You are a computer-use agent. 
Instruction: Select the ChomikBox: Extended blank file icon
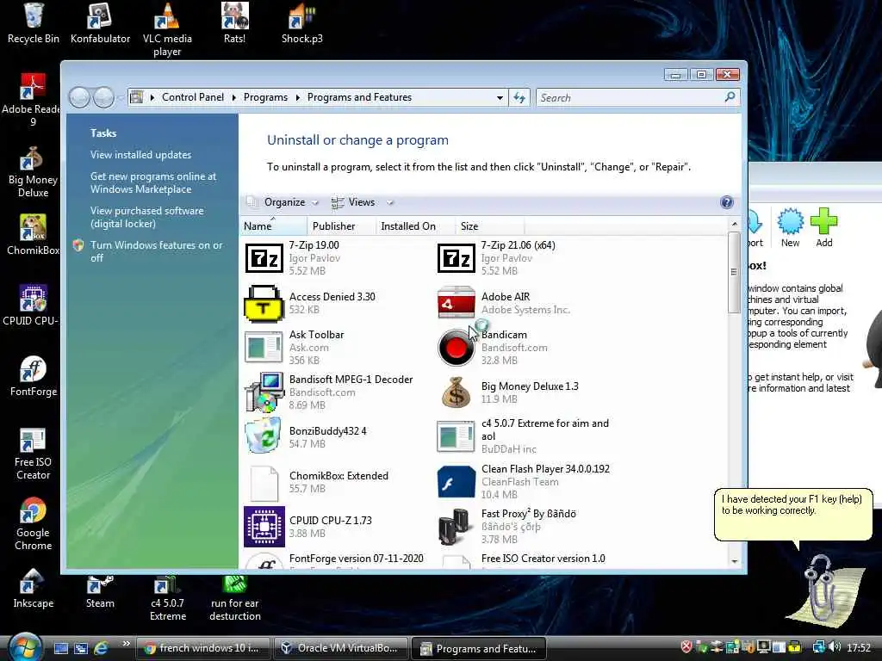pyautogui.click(x=264, y=484)
